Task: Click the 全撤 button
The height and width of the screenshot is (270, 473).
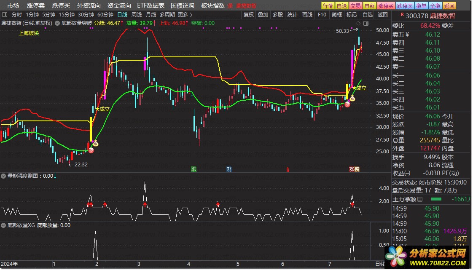Action: coord(435,6)
